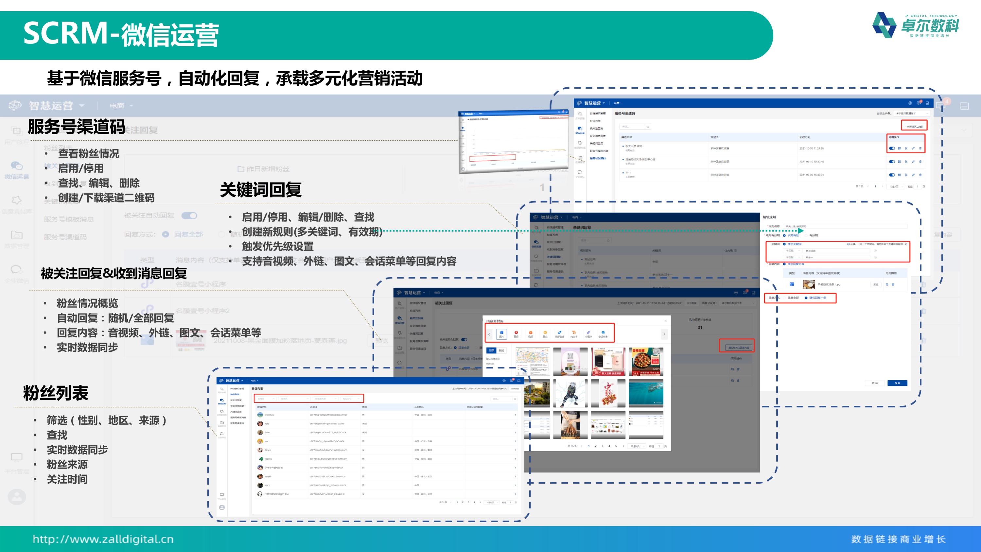Open 被关注回复 menu in channel code sidebar
This screenshot has width=981, height=552.
pyautogui.click(x=596, y=128)
